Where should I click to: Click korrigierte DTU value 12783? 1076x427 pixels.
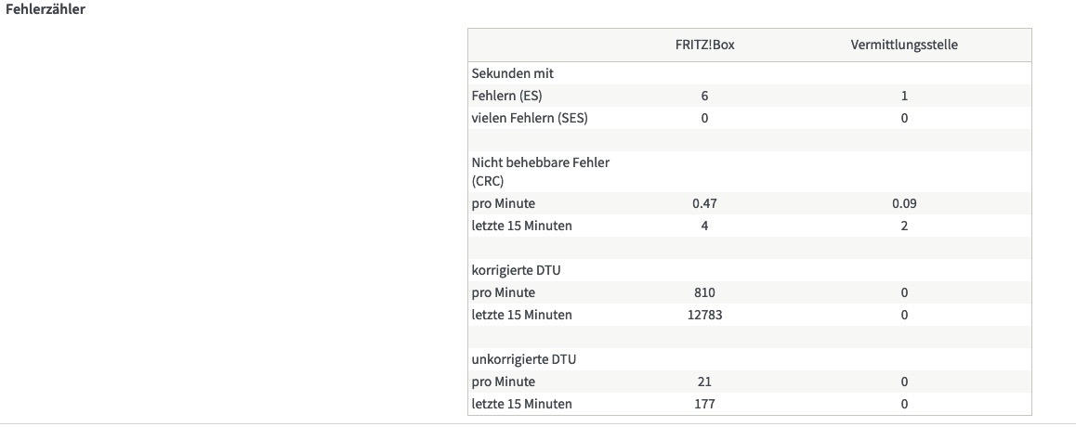[x=704, y=315]
